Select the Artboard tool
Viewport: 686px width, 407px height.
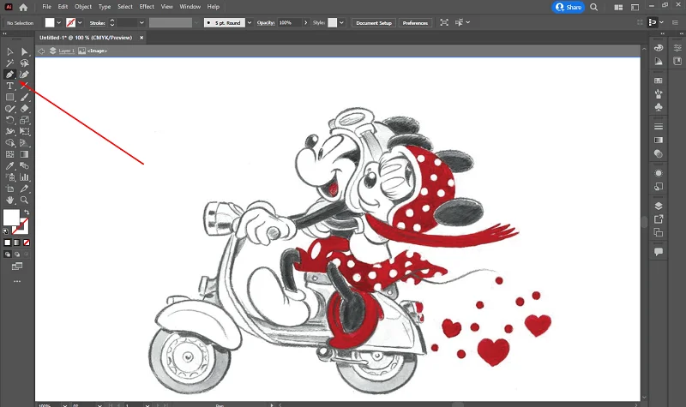click(9, 189)
